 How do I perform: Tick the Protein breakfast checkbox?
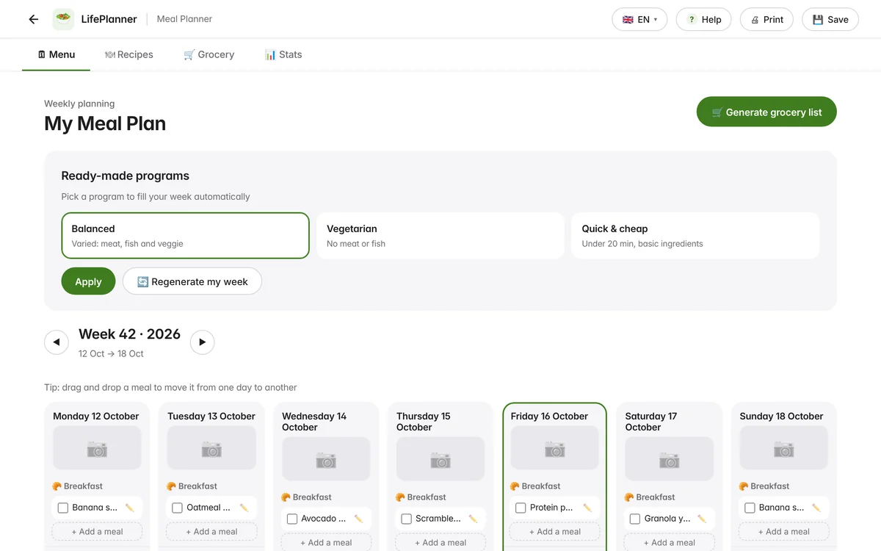[x=521, y=508]
